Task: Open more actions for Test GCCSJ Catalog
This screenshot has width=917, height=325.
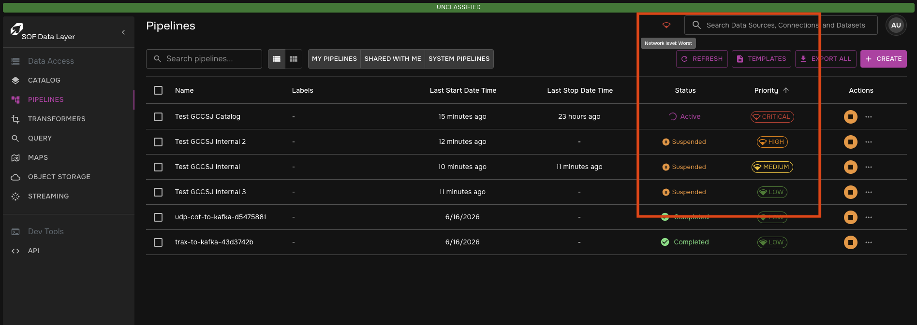Action: (x=869, y=116)
